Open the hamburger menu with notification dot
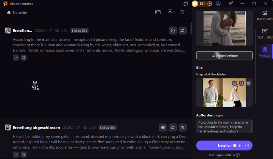The height and width of the screenshot is (159, 273). [231, 3]
